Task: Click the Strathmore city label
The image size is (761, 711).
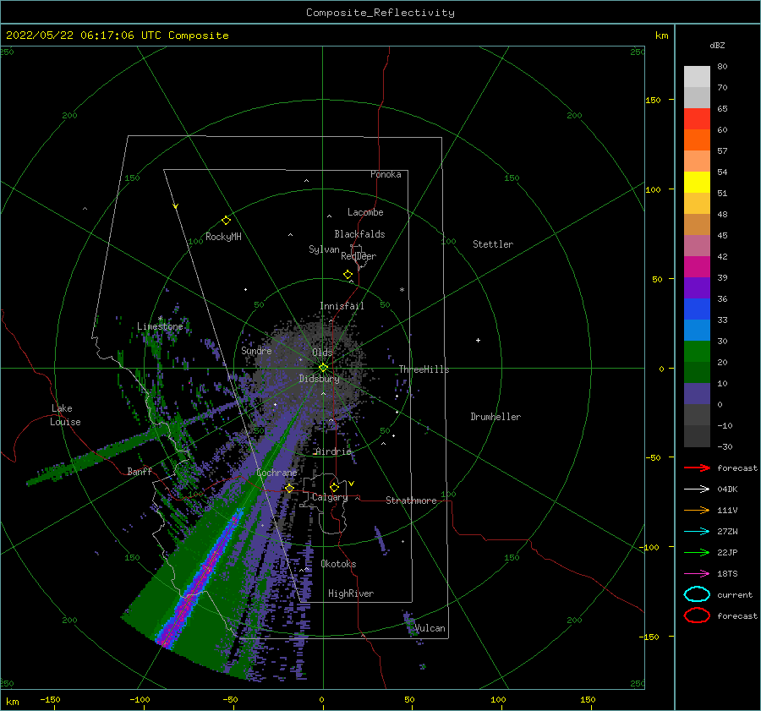Action: click(411, 500)
